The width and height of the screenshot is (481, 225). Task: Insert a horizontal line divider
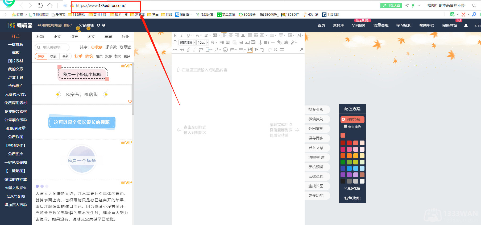(x=273, y=43)
